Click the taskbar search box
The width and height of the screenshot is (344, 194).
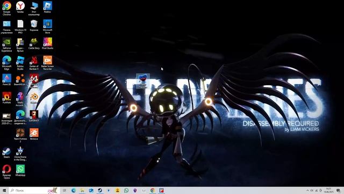(34, 190)
